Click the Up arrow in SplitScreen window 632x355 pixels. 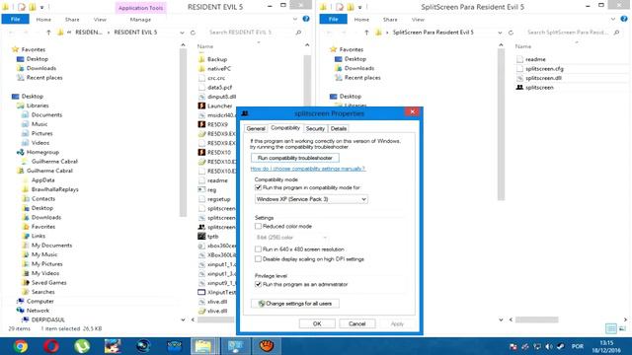pyautogui.click(x=366, y=33)
